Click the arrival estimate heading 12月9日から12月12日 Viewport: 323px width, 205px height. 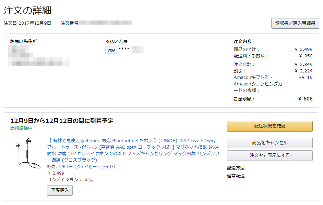point(62,121)
